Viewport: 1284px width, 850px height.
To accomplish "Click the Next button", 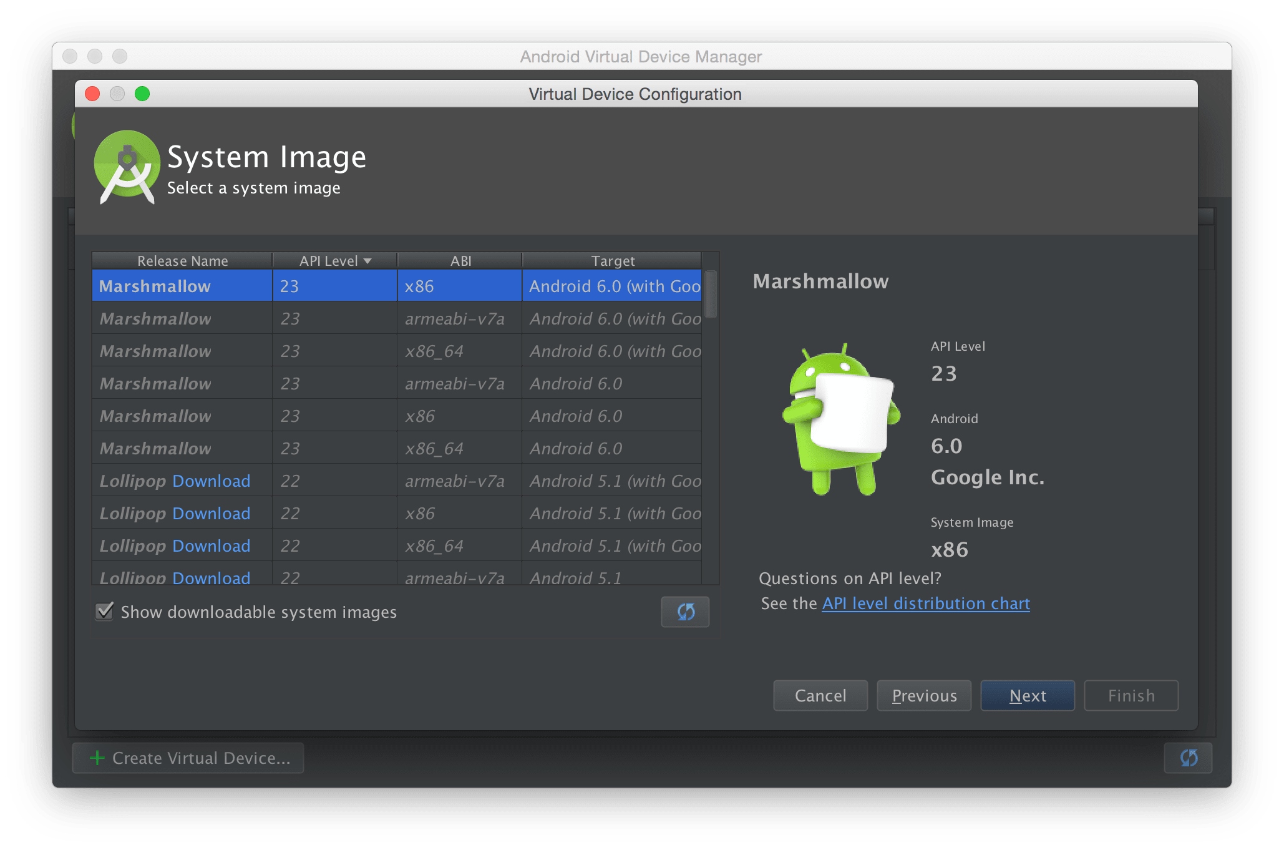I will (1027, 695).
